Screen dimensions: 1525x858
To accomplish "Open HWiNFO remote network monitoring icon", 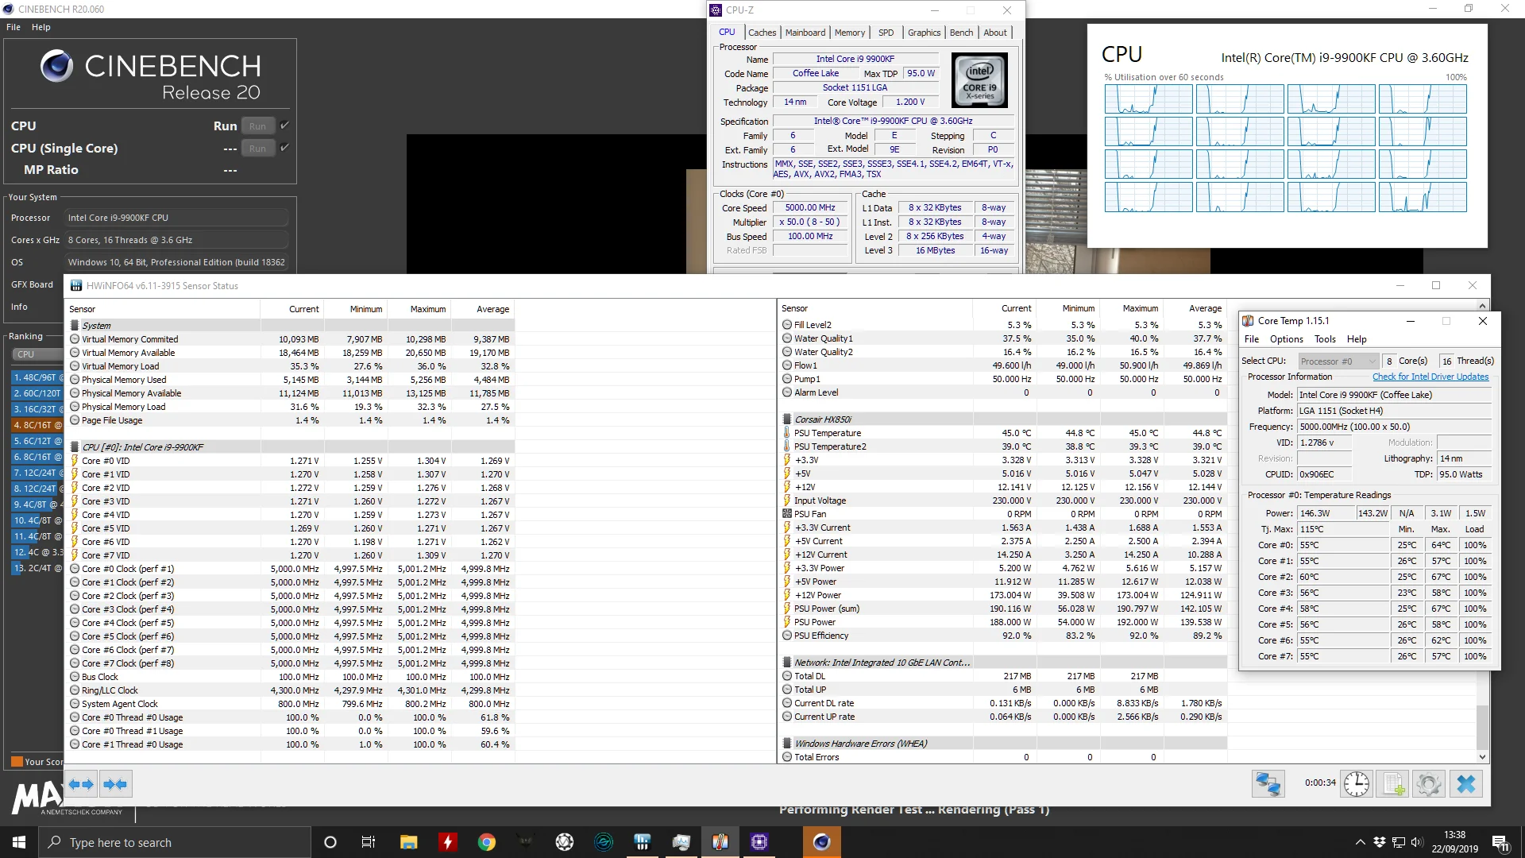I will 1268,784.
